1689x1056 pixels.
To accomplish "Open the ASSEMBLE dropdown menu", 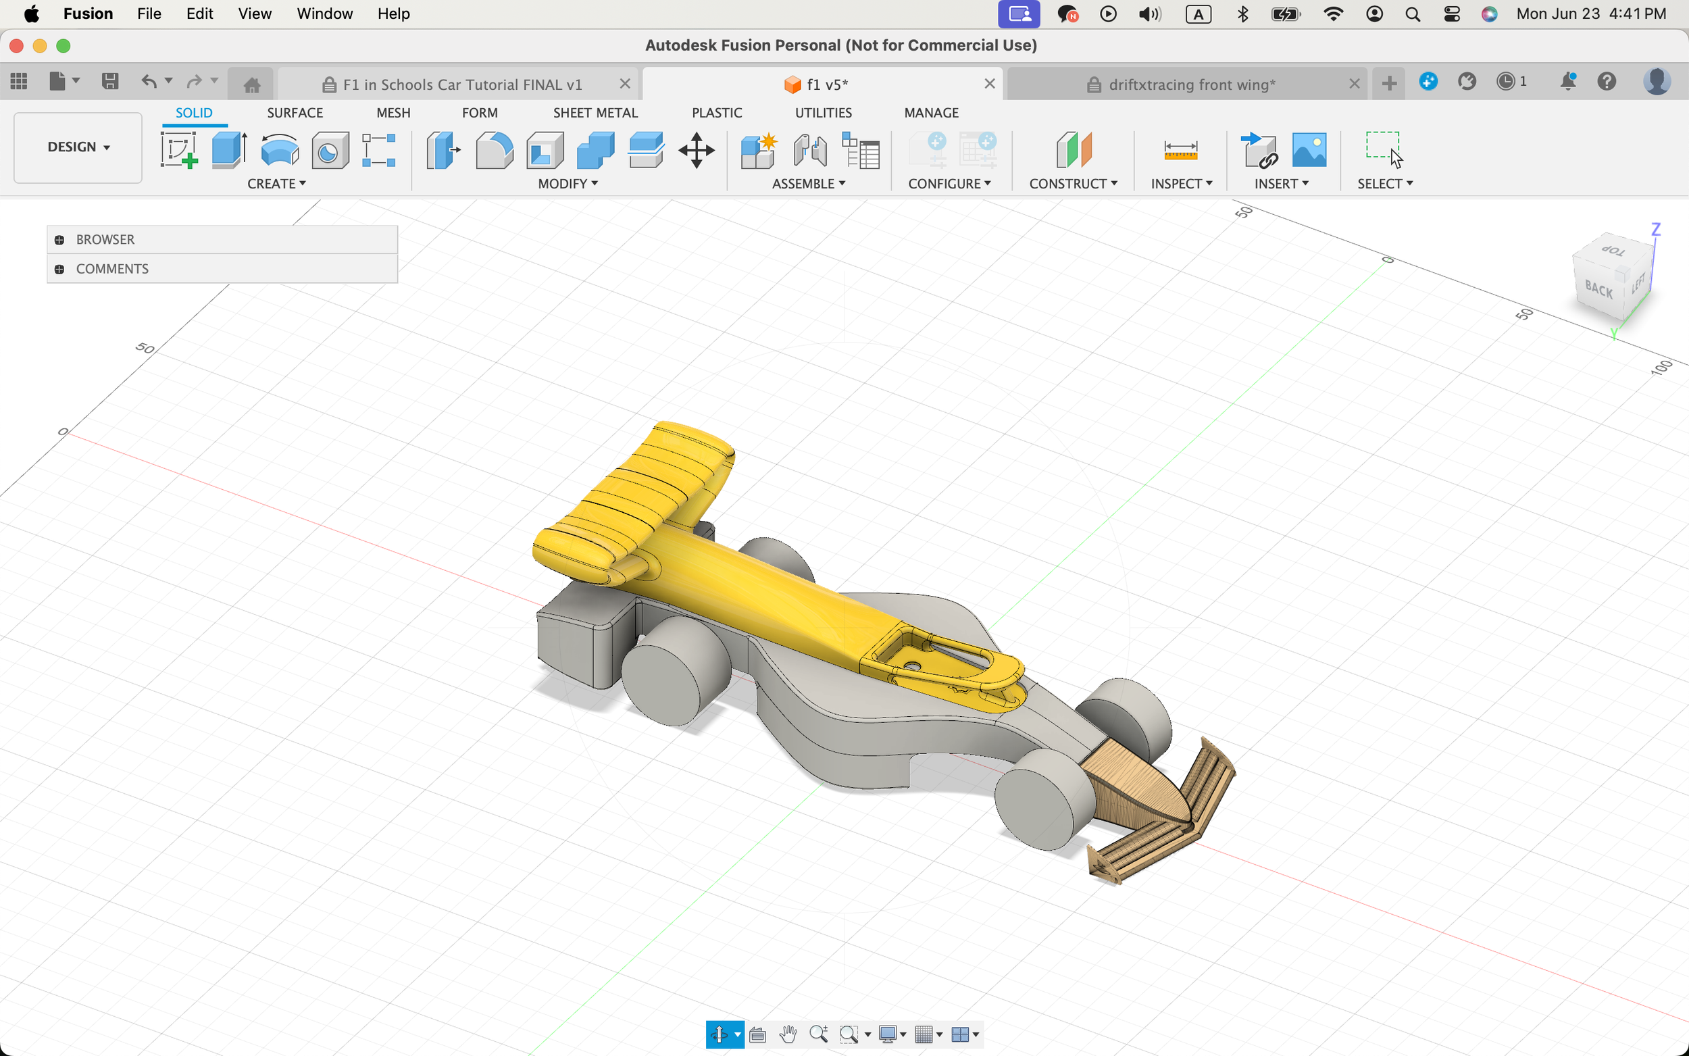I will tap(809, 184).
